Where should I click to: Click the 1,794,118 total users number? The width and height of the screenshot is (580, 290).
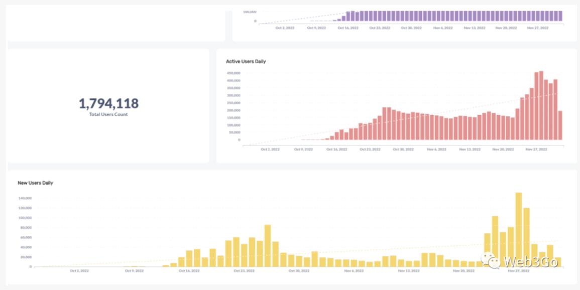108,103
